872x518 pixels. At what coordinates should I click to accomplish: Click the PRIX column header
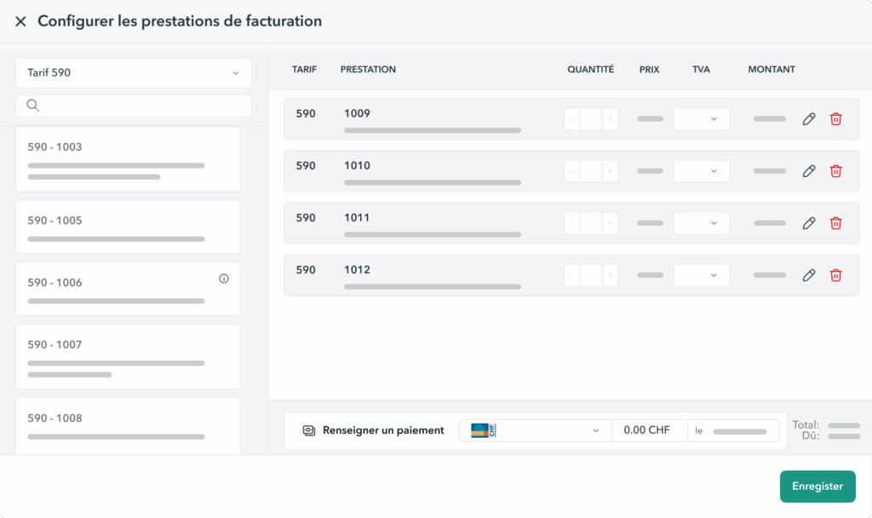click(649, 70)
